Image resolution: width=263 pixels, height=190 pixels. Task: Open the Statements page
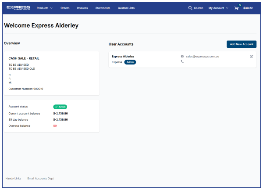(103, 8)
